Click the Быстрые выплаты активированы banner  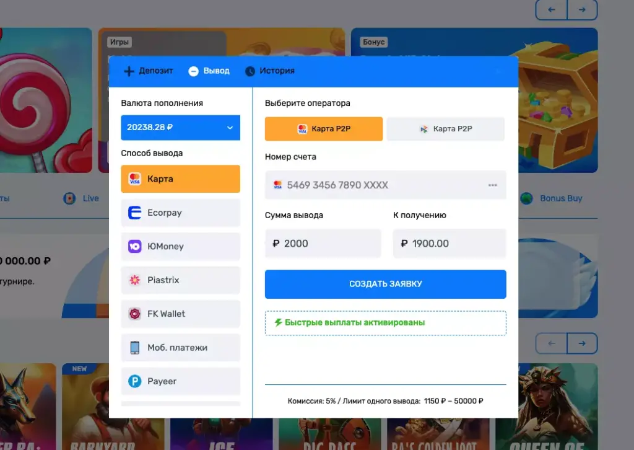385,323
